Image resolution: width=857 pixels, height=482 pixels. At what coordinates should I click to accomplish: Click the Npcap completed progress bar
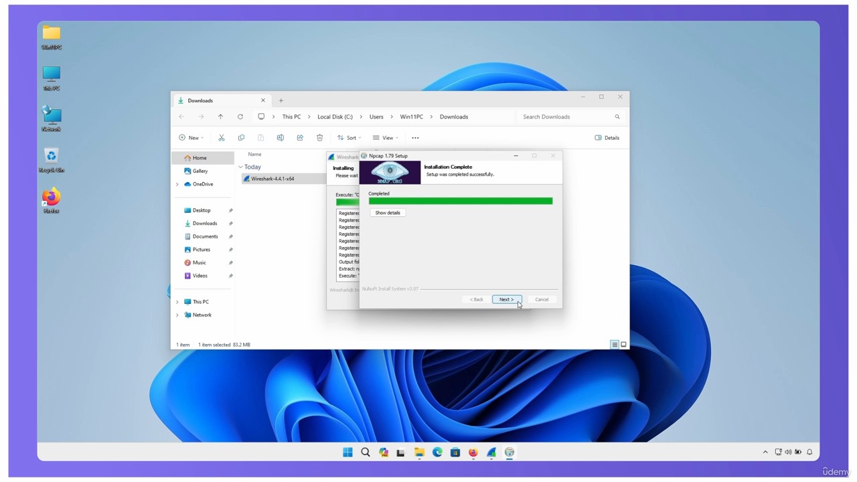point(461,201)
